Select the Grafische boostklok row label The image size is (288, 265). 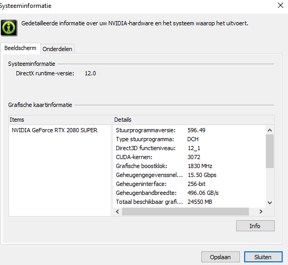(142, 166)
